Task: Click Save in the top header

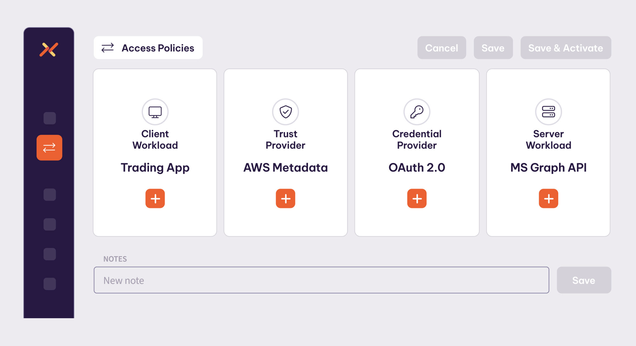Action: point(493,48)
